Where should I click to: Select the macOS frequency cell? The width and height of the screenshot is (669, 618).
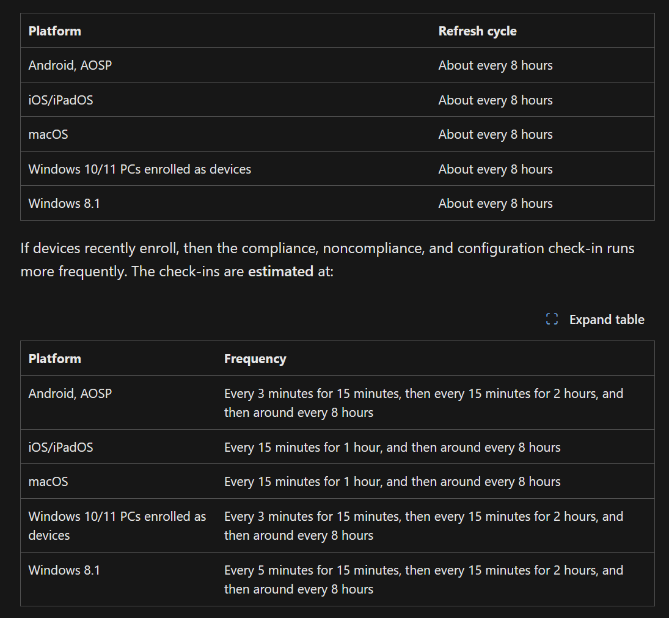pyautogui.click(x=392, y=481)
